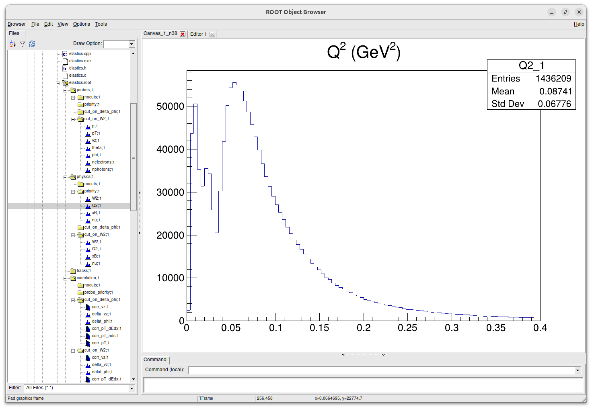Click inside the Command (local) input field
Image resolution: width=592 pixels, height=409 pixels.
[381, 370]
